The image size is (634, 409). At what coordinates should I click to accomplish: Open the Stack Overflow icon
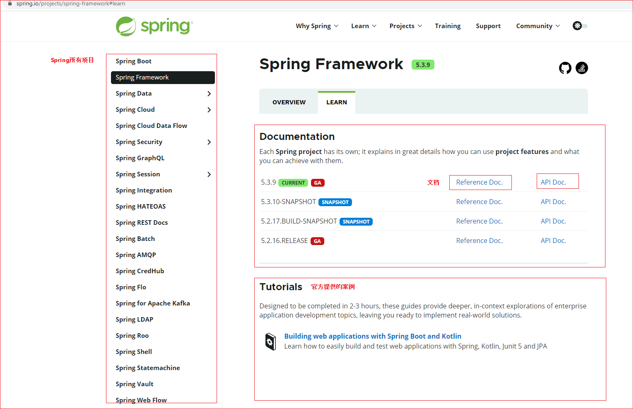coord(581,68)
